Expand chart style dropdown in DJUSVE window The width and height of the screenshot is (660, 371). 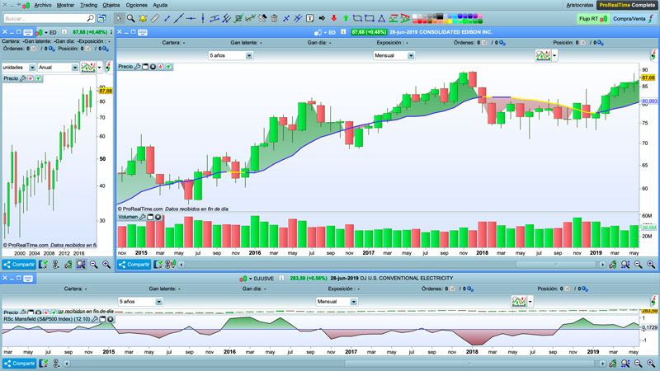(x=530, y=302)
